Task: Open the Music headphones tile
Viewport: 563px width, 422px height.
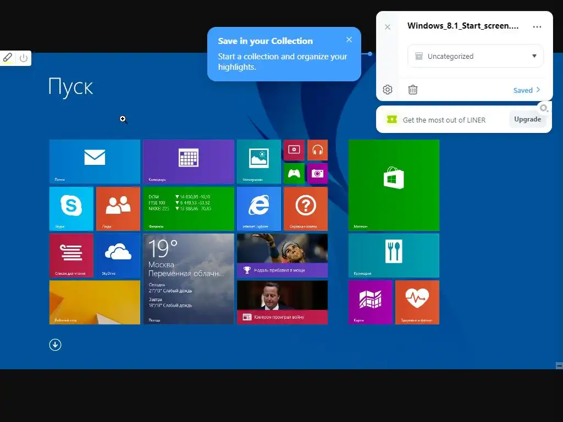Action: tap(317, 150)
